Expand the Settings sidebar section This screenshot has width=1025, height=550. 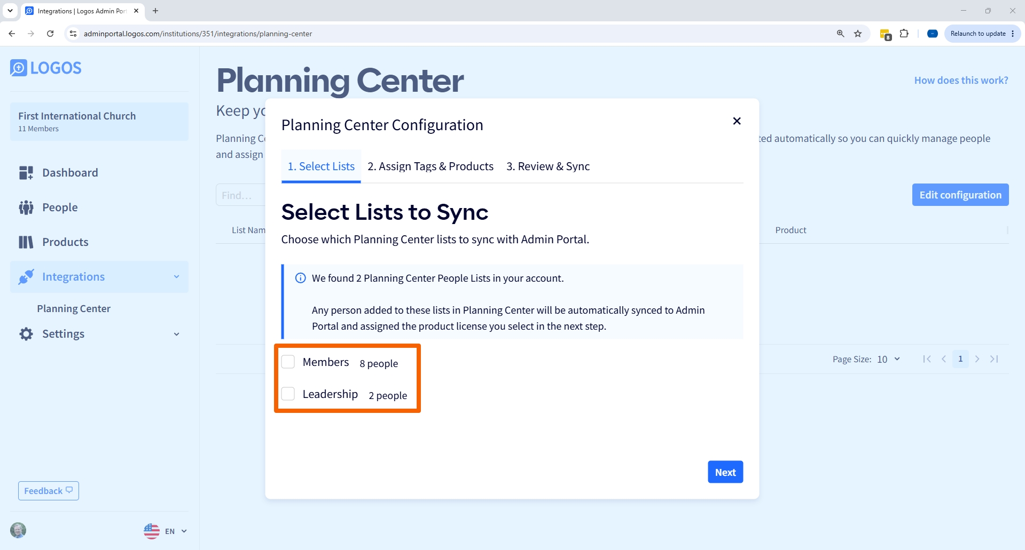(x=177, y=334)
